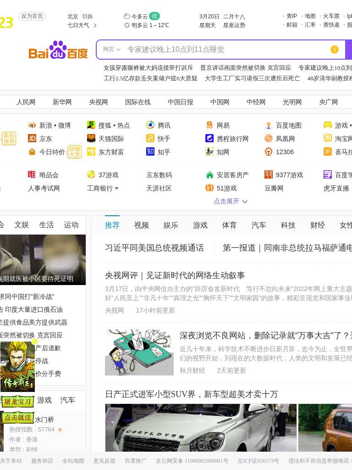Open the cartoon thumbnail of 深夜浏览 article
Viewport: 352px width, 470px height.
pyautogui.click(x=139, y=352)
